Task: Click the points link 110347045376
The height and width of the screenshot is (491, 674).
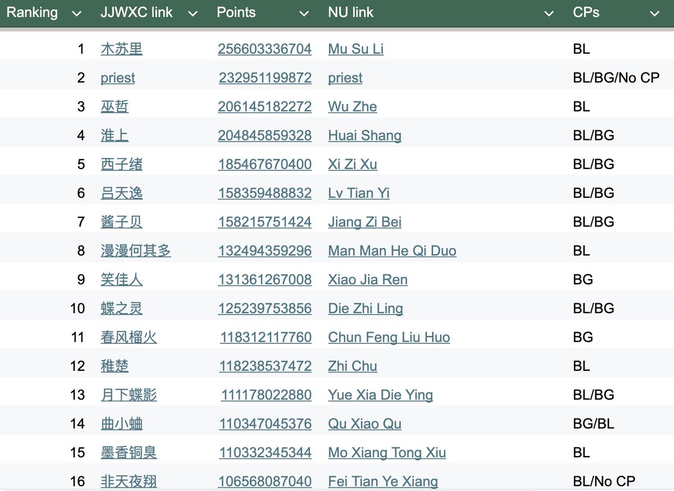Action: point(265,424)
